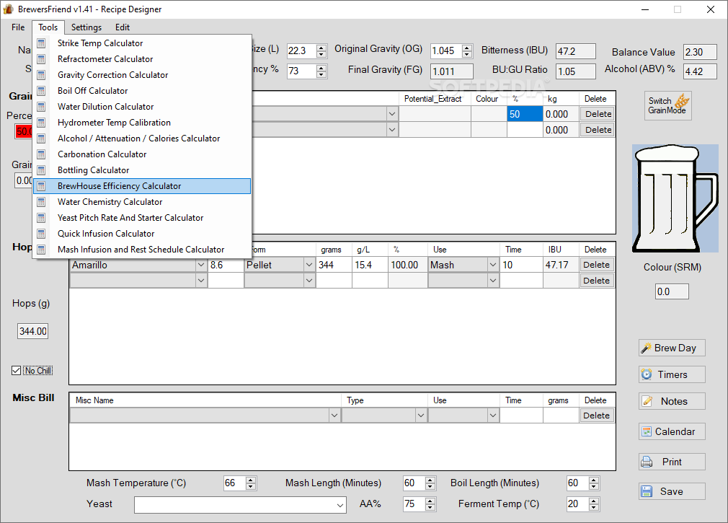Image resolution: width=728 pixels, height=523 pixels.
Task: Click the icon beside Water Dilution Calculator
Action: [41, 107]
